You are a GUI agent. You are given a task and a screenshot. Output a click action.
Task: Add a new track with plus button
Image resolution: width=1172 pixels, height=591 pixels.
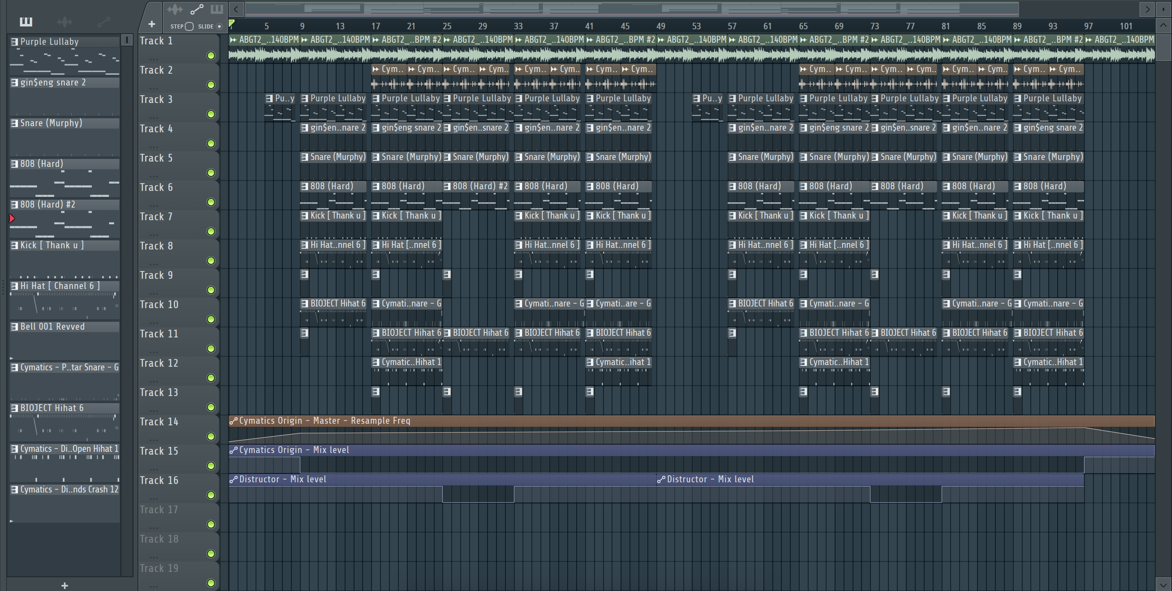coord(151,24)
